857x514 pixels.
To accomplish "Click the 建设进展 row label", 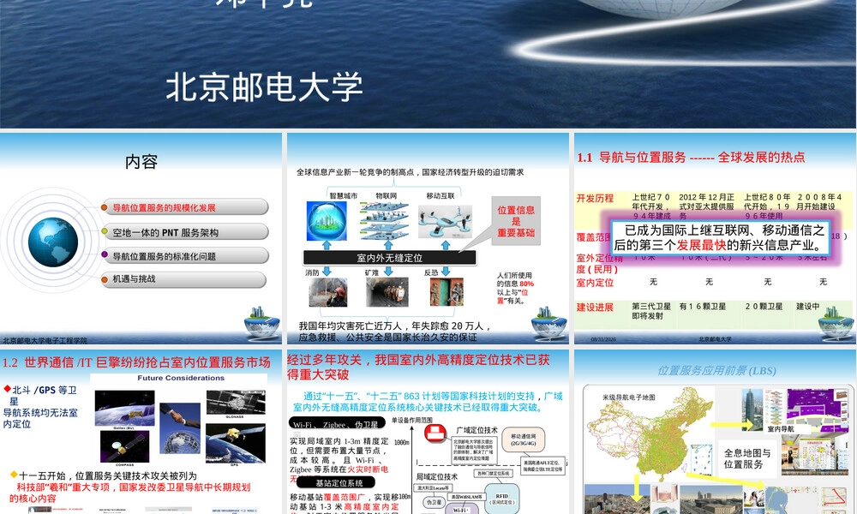I will (595, 307).
